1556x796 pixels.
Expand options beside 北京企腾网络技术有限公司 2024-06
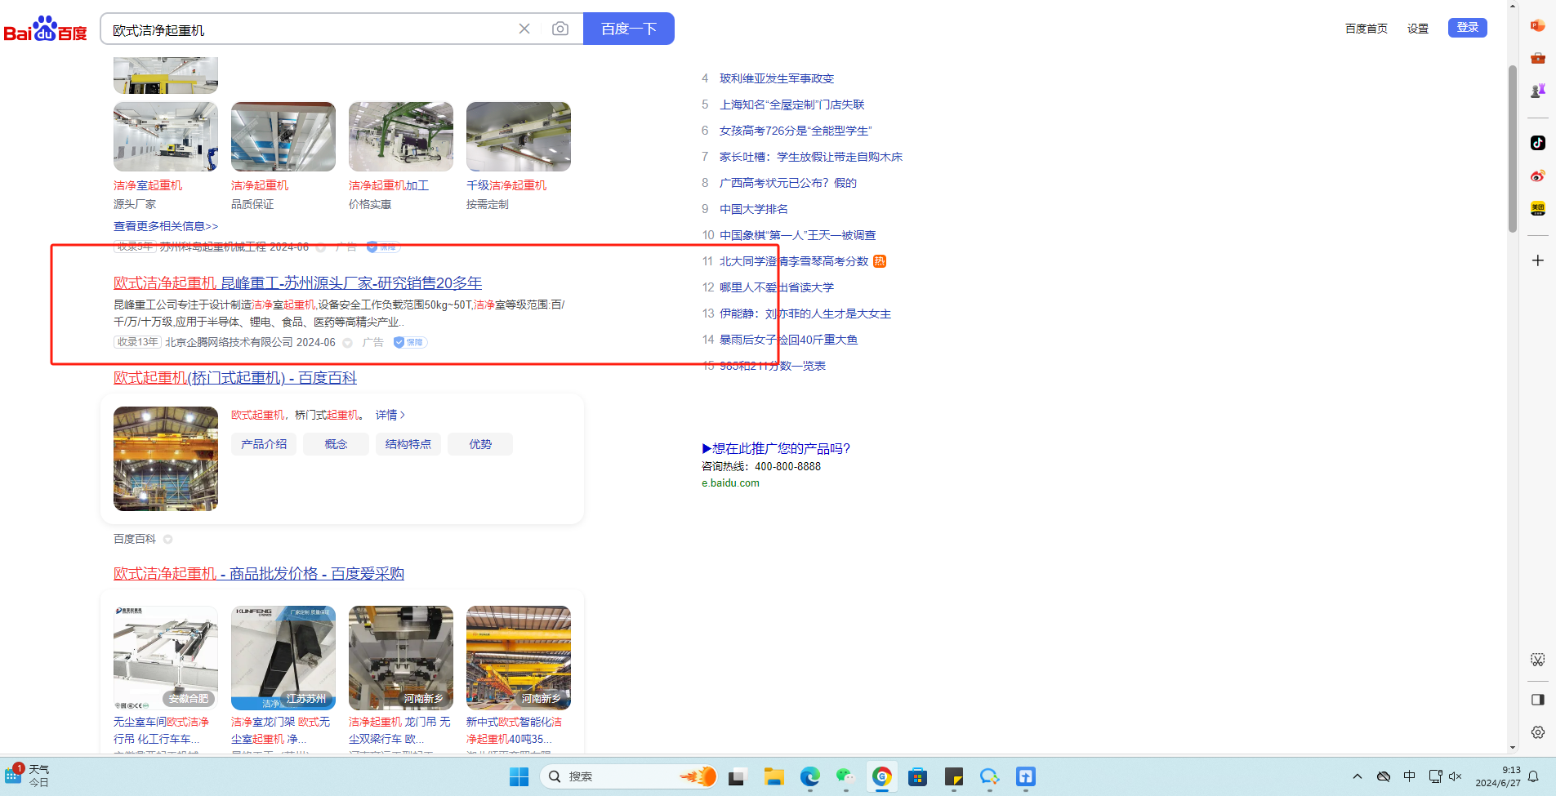tap(347, 343)
